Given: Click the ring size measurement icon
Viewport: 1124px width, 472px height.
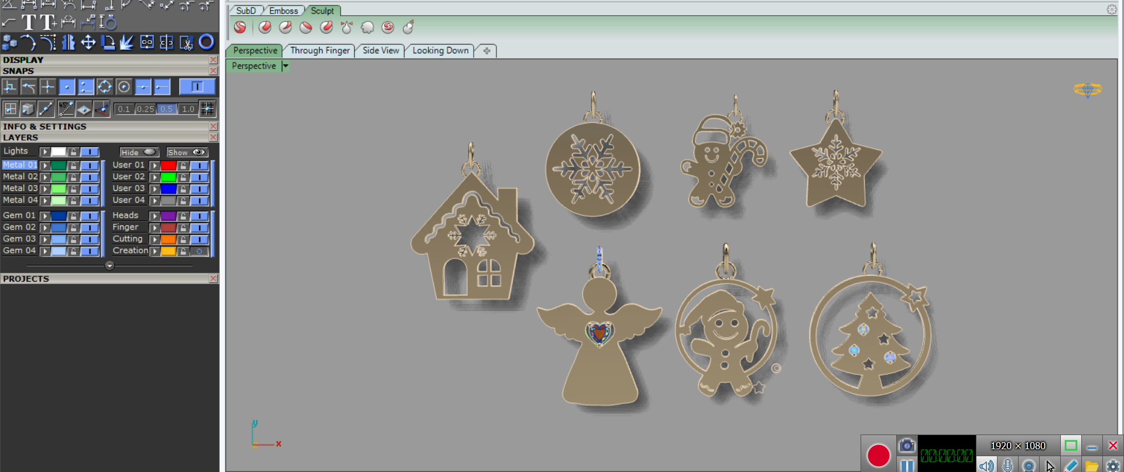Looking at the screenshot, I should (108, 22).
